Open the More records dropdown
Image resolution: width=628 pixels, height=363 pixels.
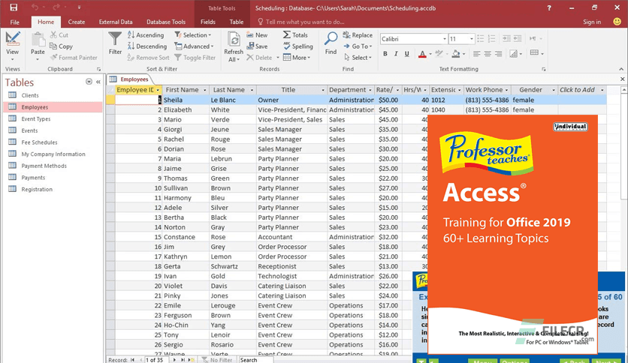click(x=297, y=58)
